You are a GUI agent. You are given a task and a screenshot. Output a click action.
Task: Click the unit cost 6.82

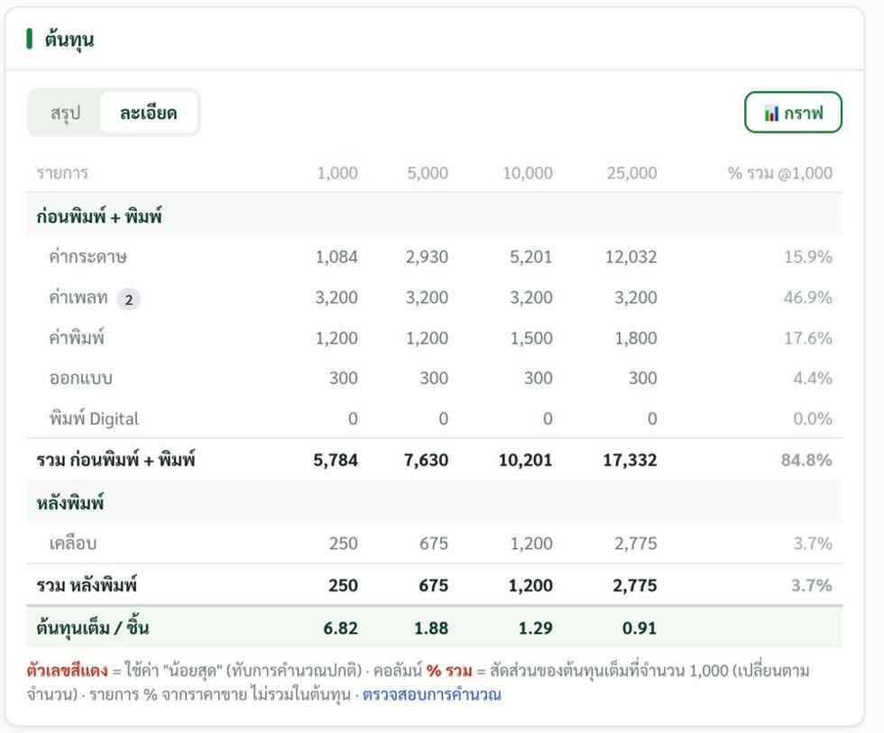[x=341, y=628]
